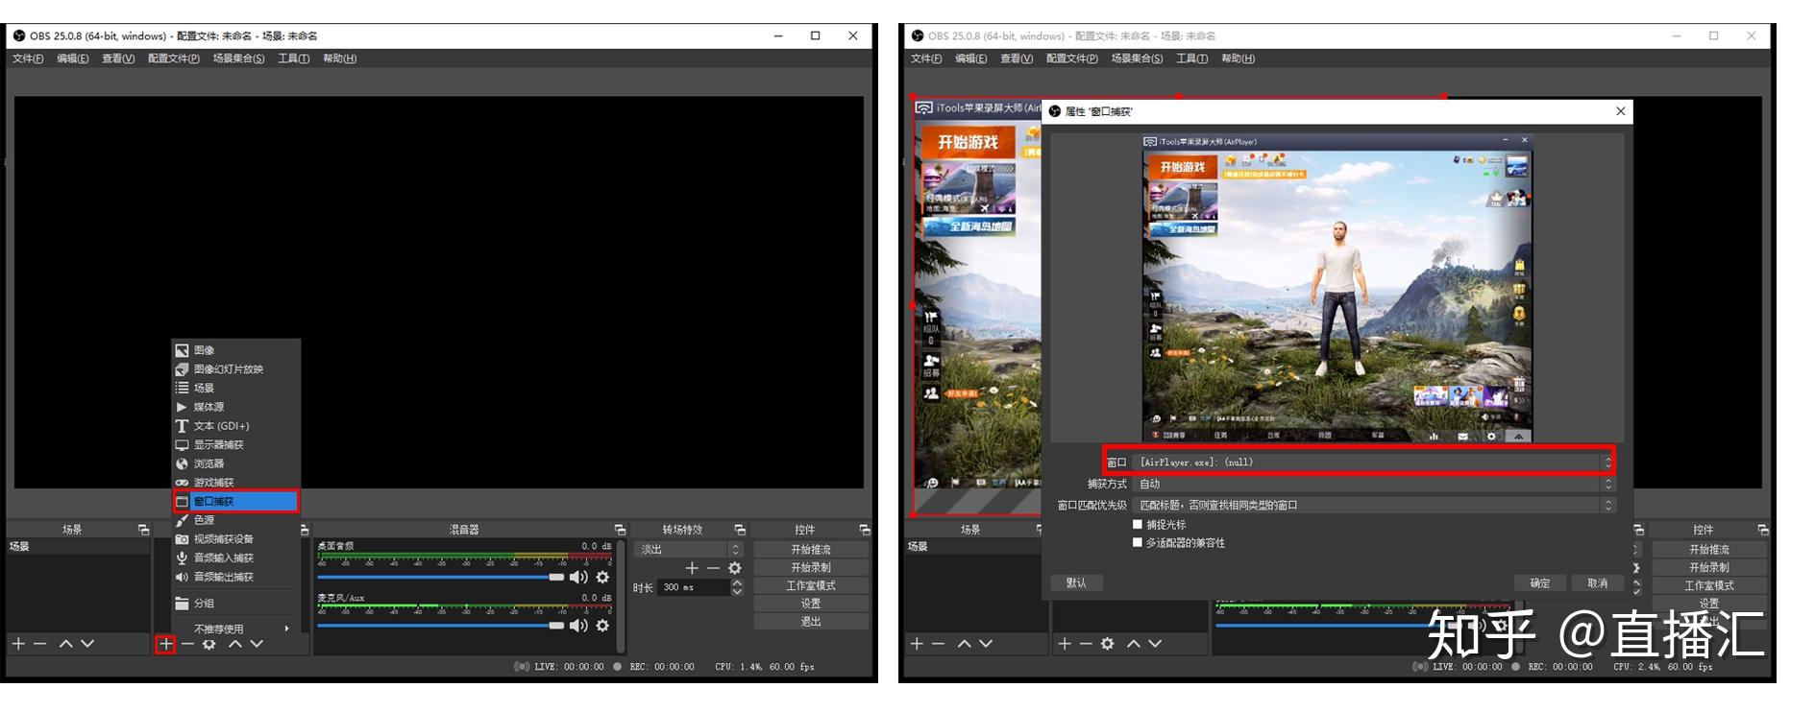
Task: Add transition plus icon in left OBS 转场特效 panel
Action: 692,568
